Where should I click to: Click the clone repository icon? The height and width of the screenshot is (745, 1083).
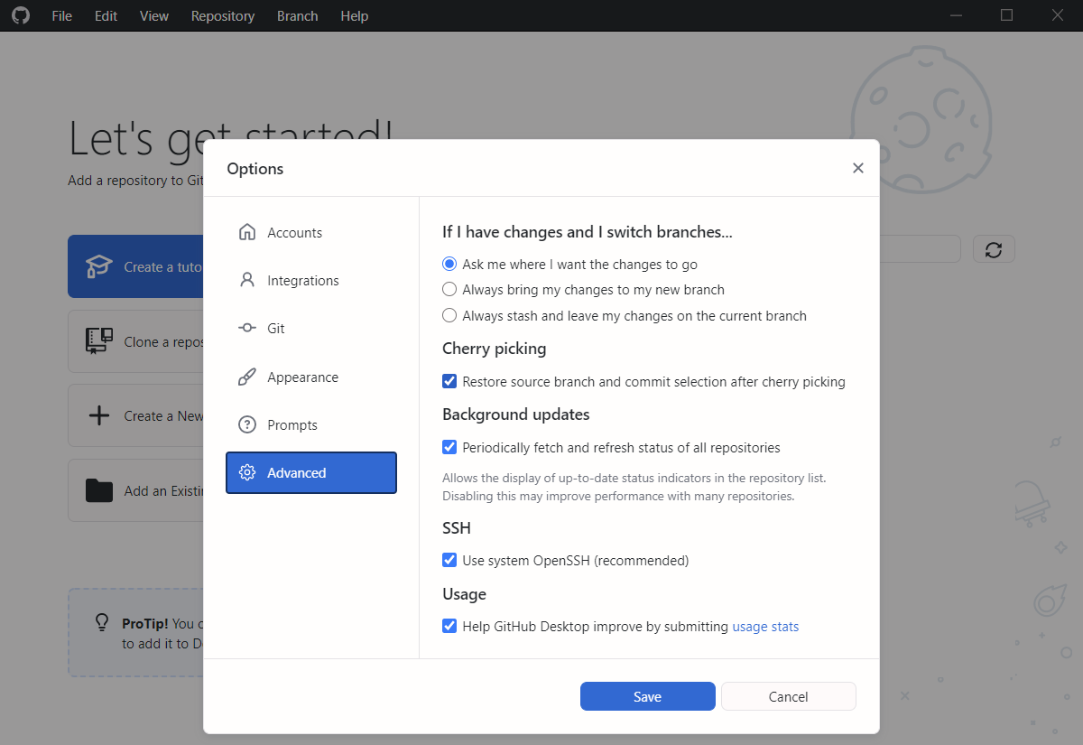click(101, 340)
